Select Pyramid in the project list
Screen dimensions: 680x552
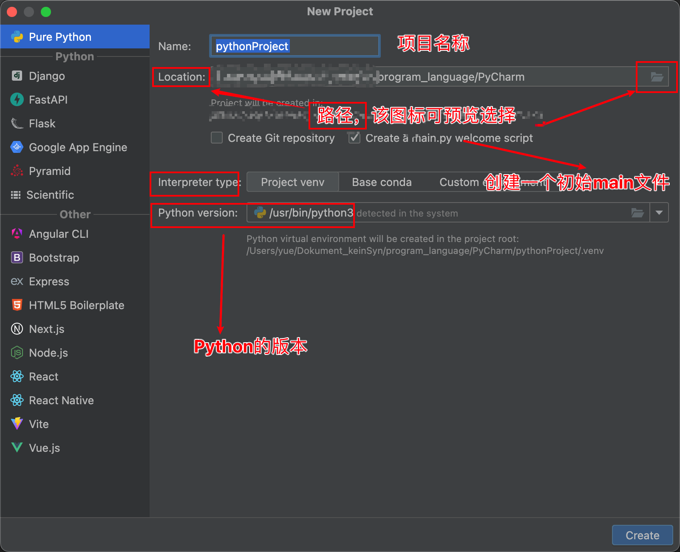75,171
